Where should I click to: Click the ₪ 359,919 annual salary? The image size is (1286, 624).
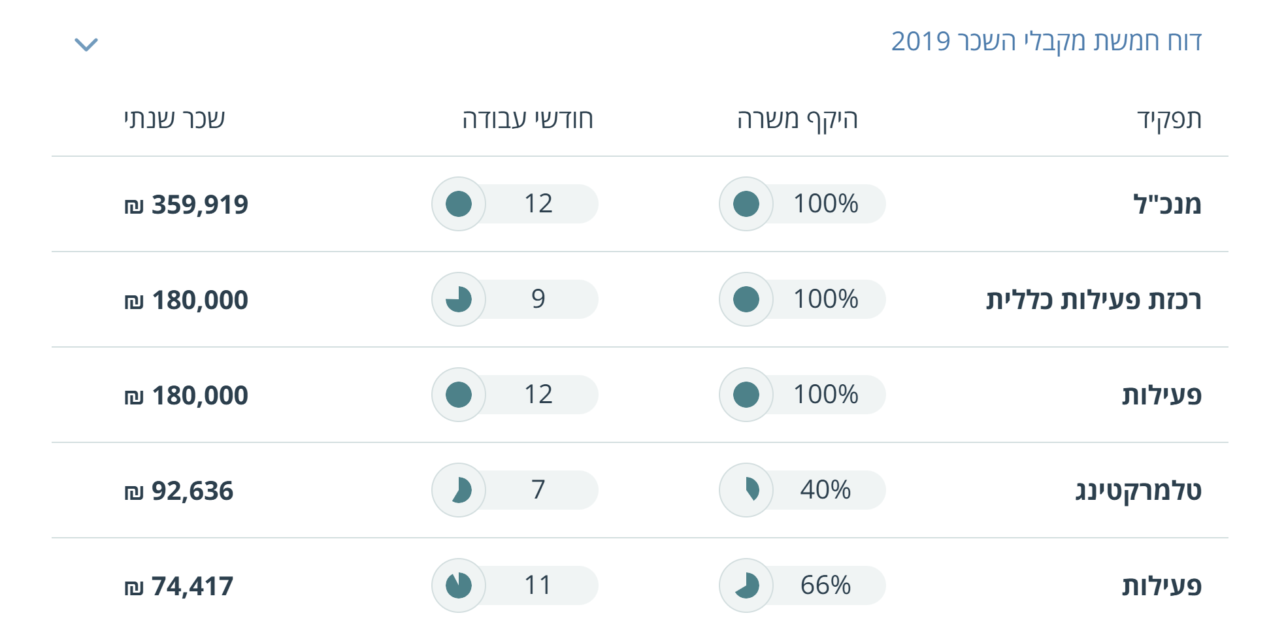186,205
